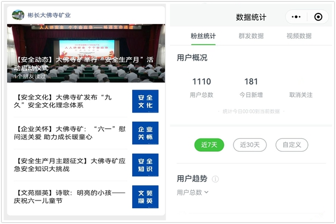Screen dimensions: 336x224
Task: Open the 安全文化 blue thumbnail
Action: point(145,101)
